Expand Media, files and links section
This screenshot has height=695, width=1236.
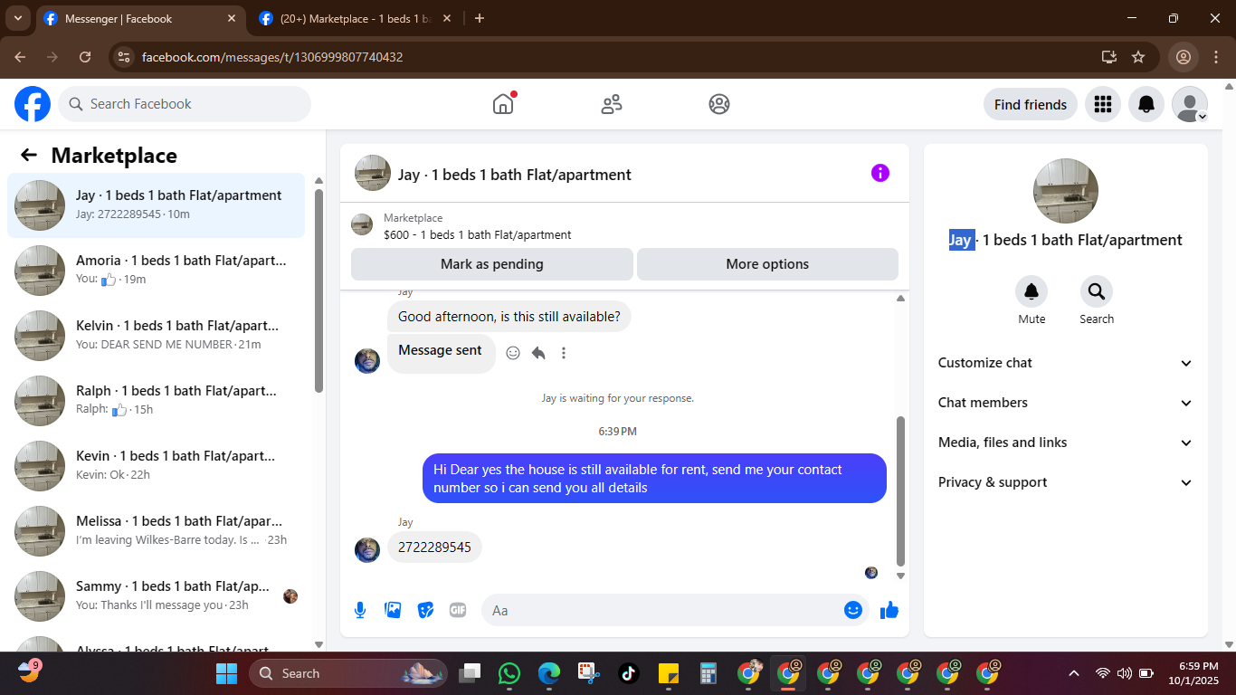click(1066, 443)
